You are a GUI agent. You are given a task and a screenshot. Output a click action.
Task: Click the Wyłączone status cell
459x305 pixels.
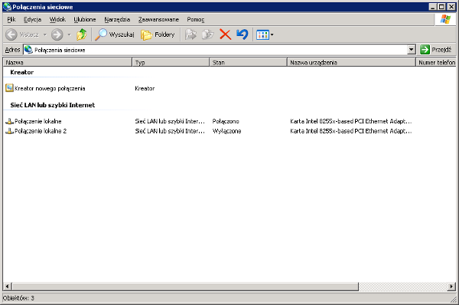pyautogui.click(x=227, y=131)
